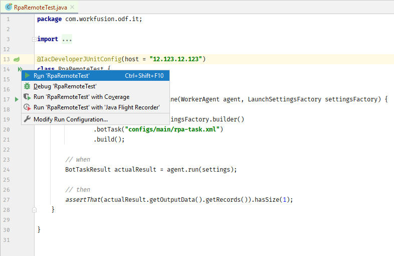Click BotTaskResult type on line 24
Image resolution: width=394 pixels, height=256 pixels.
click(x=88, y=170)
